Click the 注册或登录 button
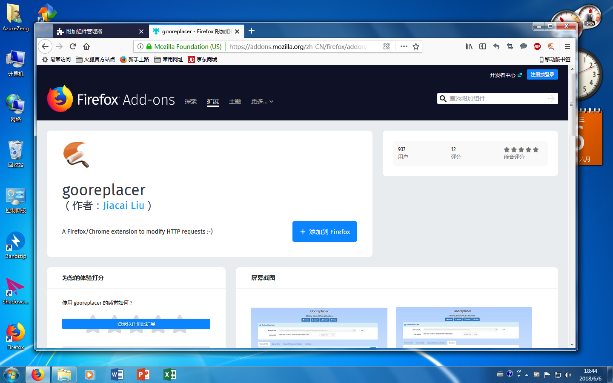Screen dimensions: 613x383 click(542, 74)
